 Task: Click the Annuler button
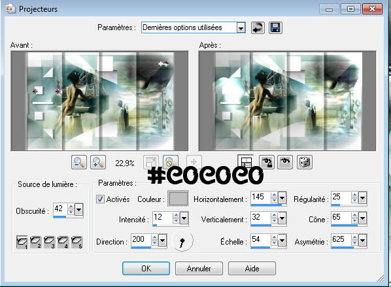pos(199,268)
